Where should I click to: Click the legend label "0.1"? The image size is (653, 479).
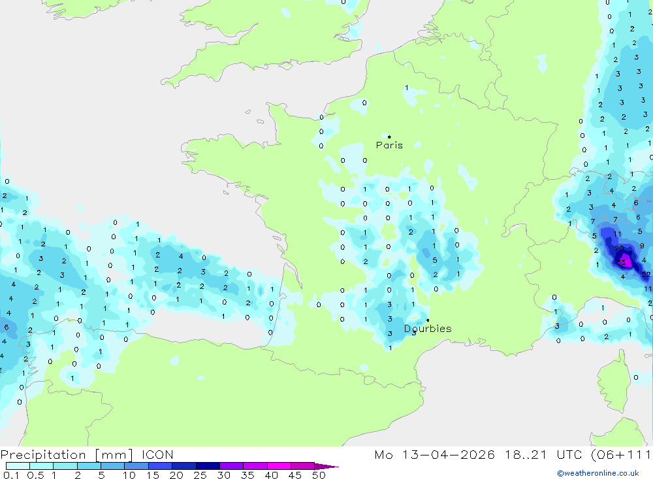point(11,475)
